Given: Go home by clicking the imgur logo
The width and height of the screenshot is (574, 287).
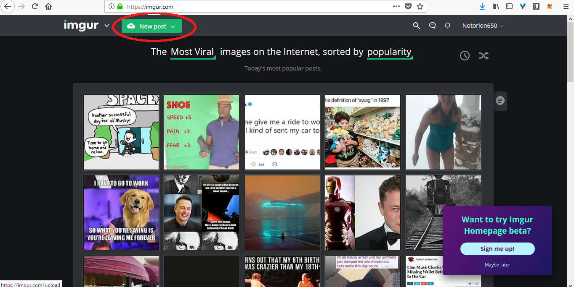Looking at the screenshot, I should tap(81, 25).
